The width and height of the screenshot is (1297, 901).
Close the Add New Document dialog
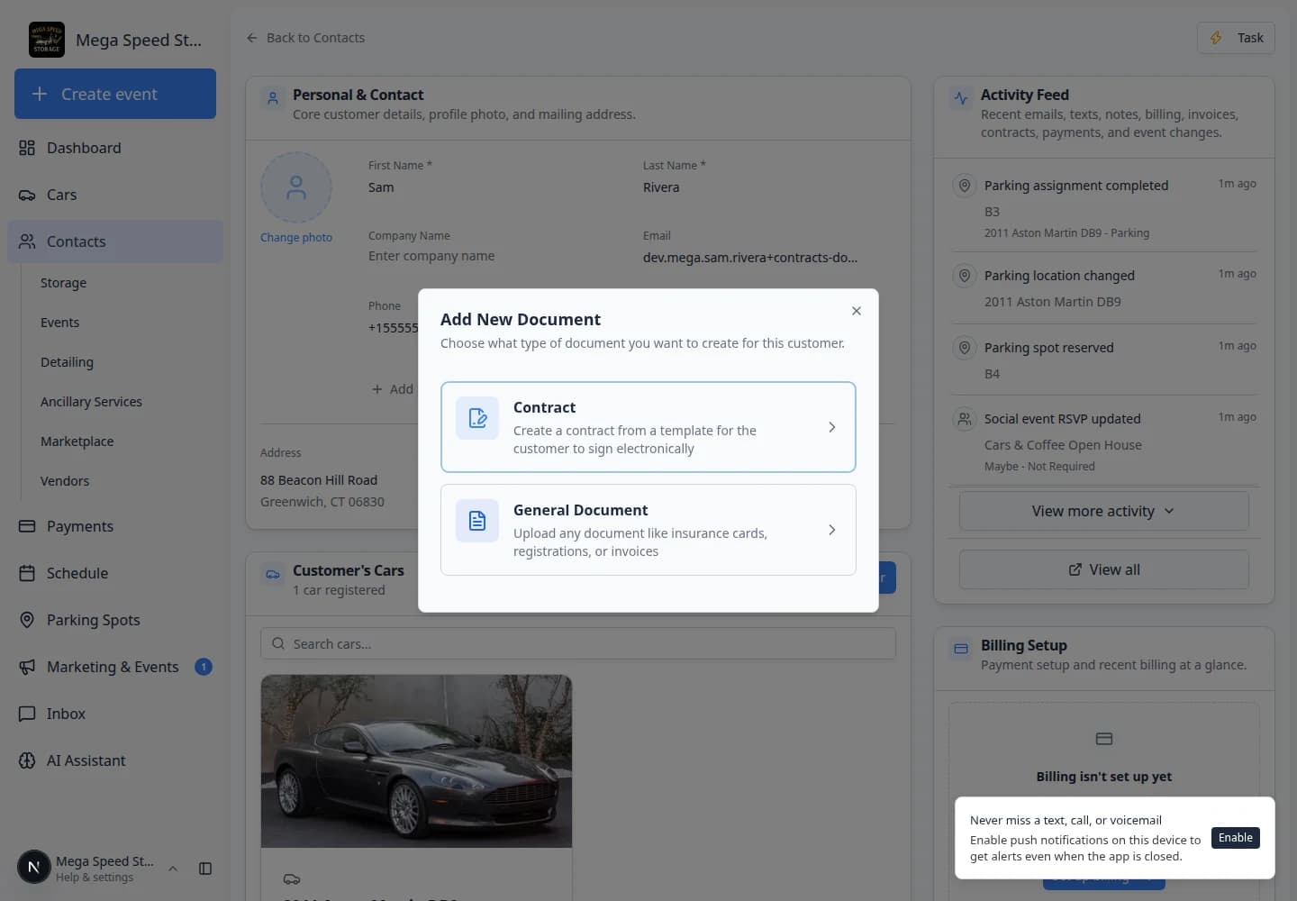857,311
